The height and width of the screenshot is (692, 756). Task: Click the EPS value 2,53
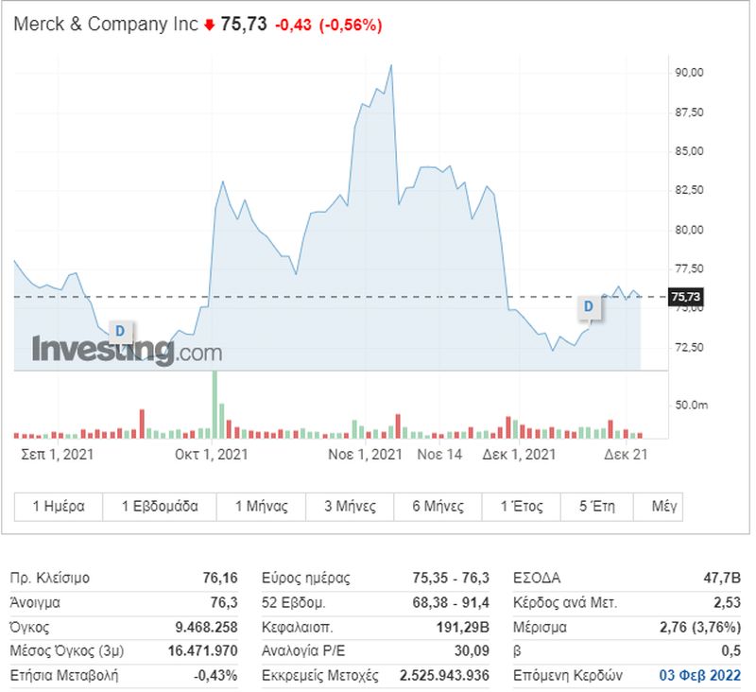(727, 603)
